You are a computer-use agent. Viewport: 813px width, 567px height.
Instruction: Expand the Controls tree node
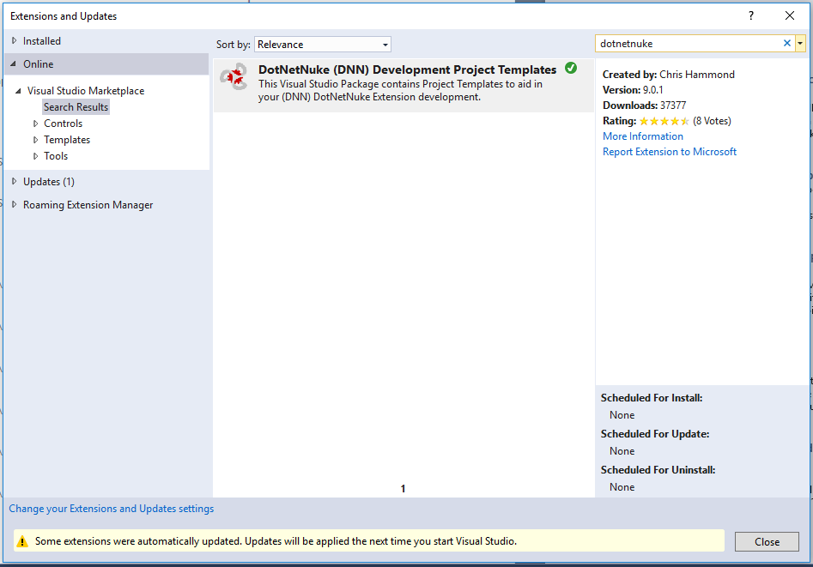[x=35, y=124]
